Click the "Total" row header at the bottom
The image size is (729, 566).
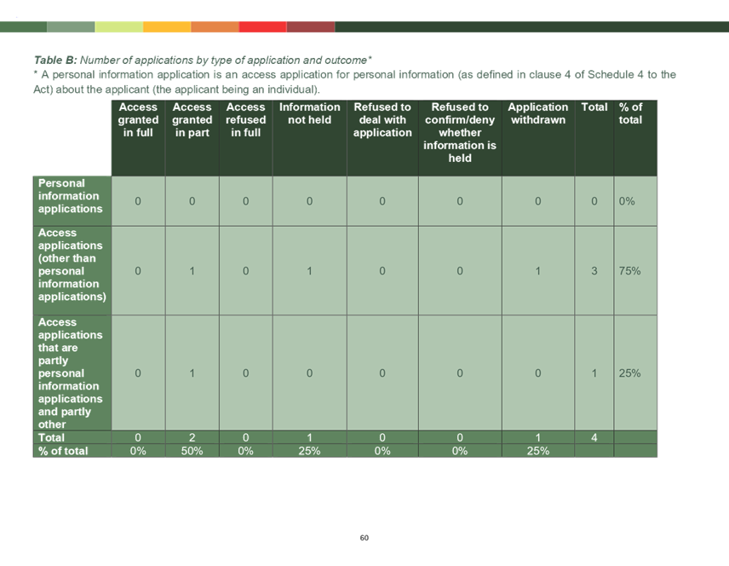point(72,437)
